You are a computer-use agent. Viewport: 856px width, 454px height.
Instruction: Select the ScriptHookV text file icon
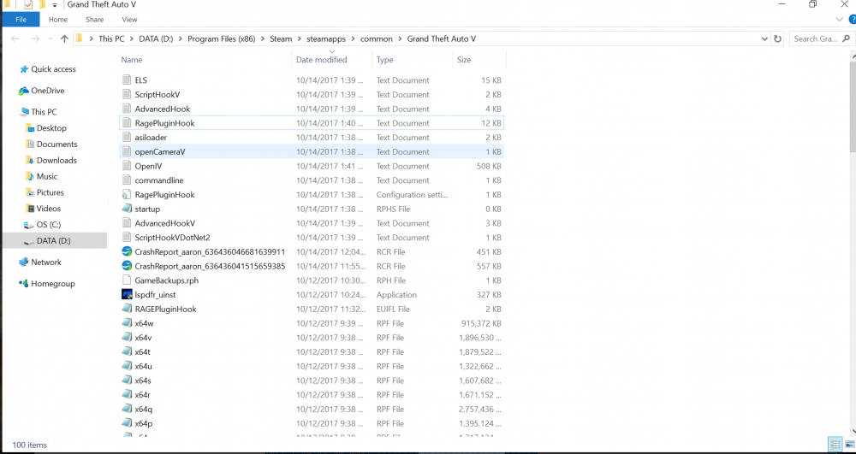[127, 94]
